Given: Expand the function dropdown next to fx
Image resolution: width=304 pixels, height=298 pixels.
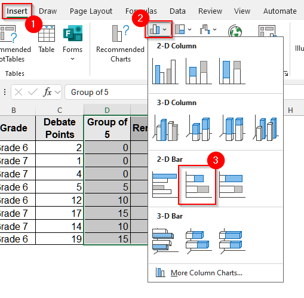Looking at the screenshot, I should [57, 92].
